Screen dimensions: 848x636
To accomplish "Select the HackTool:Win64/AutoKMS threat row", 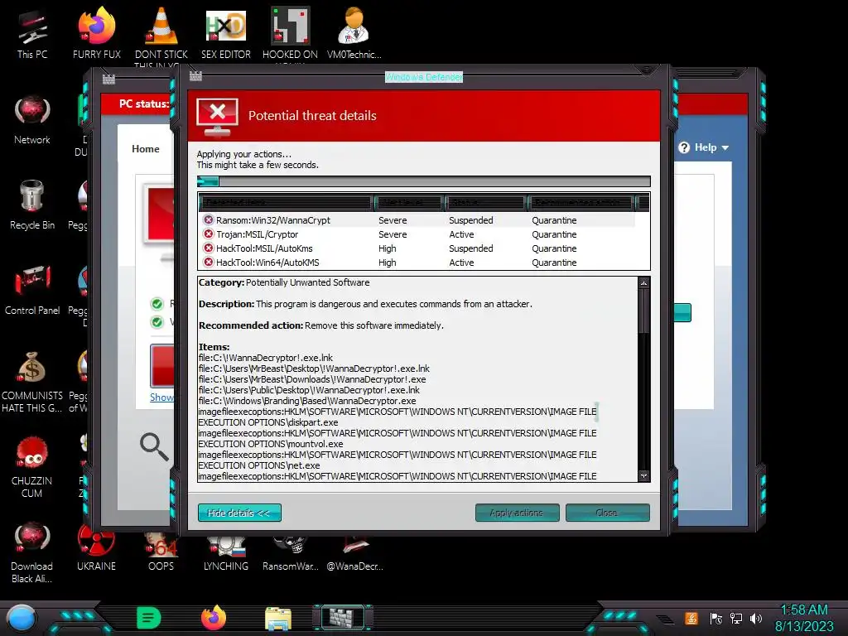I will coord(417,263).
